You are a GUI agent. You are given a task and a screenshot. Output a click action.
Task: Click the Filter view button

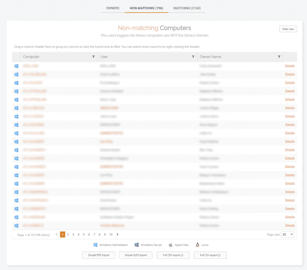(x=288, y=29)
